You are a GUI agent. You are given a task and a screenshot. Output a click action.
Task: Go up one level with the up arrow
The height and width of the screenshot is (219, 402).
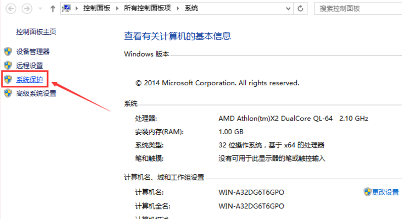[x=53, y=9]
